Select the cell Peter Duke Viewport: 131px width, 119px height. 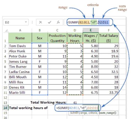[x=20, y=56]
